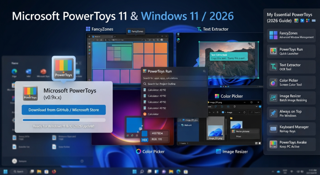Click the #0078D4 hex value field
This screenshot has height=175, width=320.
tap(159, 133)
